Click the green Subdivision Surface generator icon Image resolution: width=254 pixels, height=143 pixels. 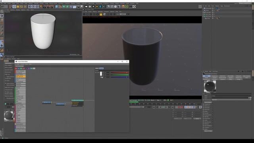click(63, 7)
